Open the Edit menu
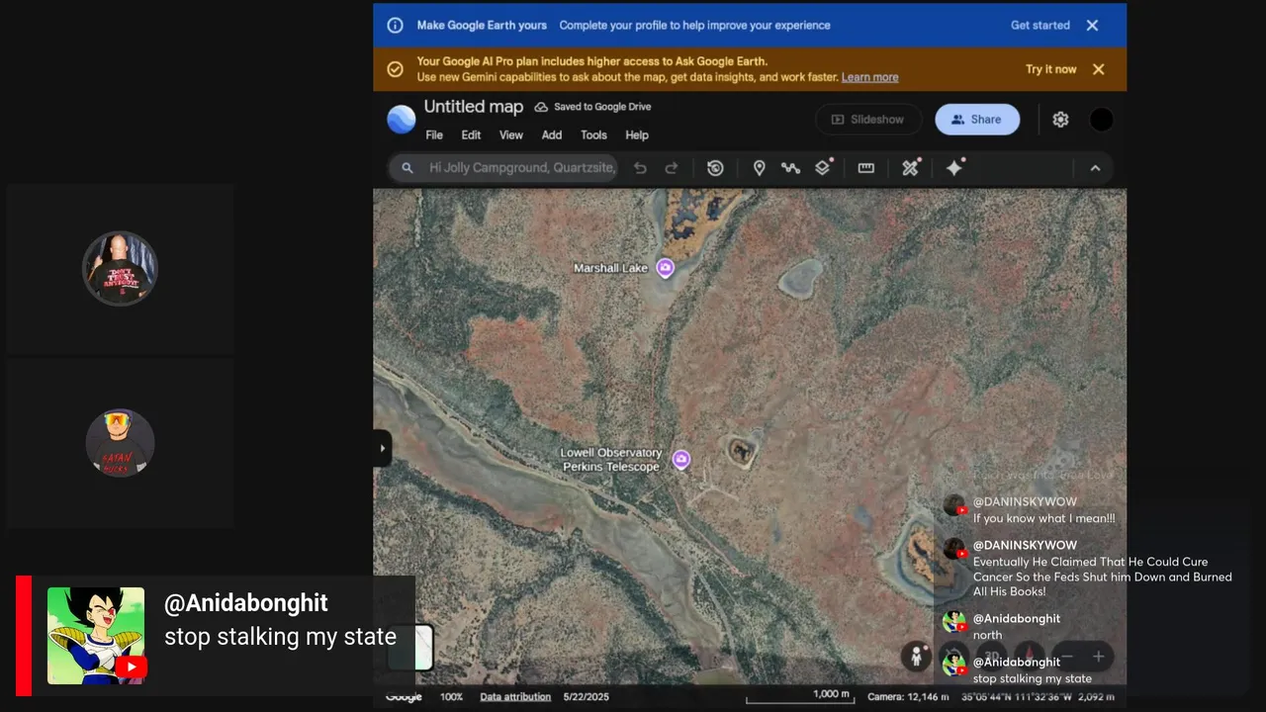This screenshot has height=712, width=1266. point(472,135)
